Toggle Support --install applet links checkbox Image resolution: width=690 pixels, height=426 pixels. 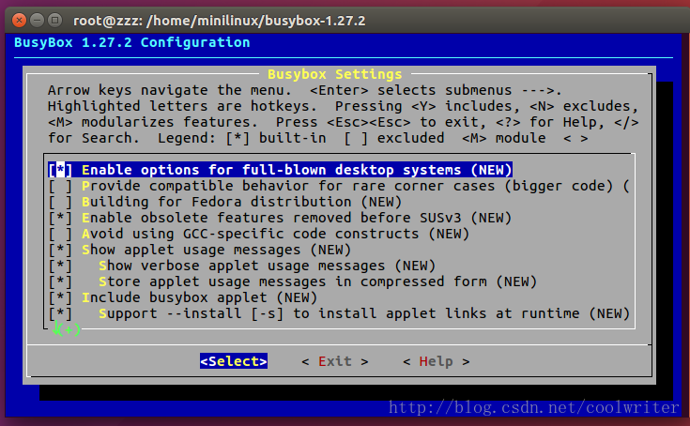tap(60, 313)
